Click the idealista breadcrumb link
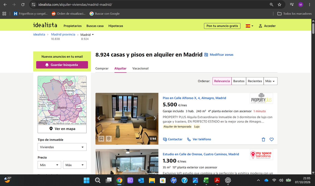Screen dimensions: 315x186 39,35
